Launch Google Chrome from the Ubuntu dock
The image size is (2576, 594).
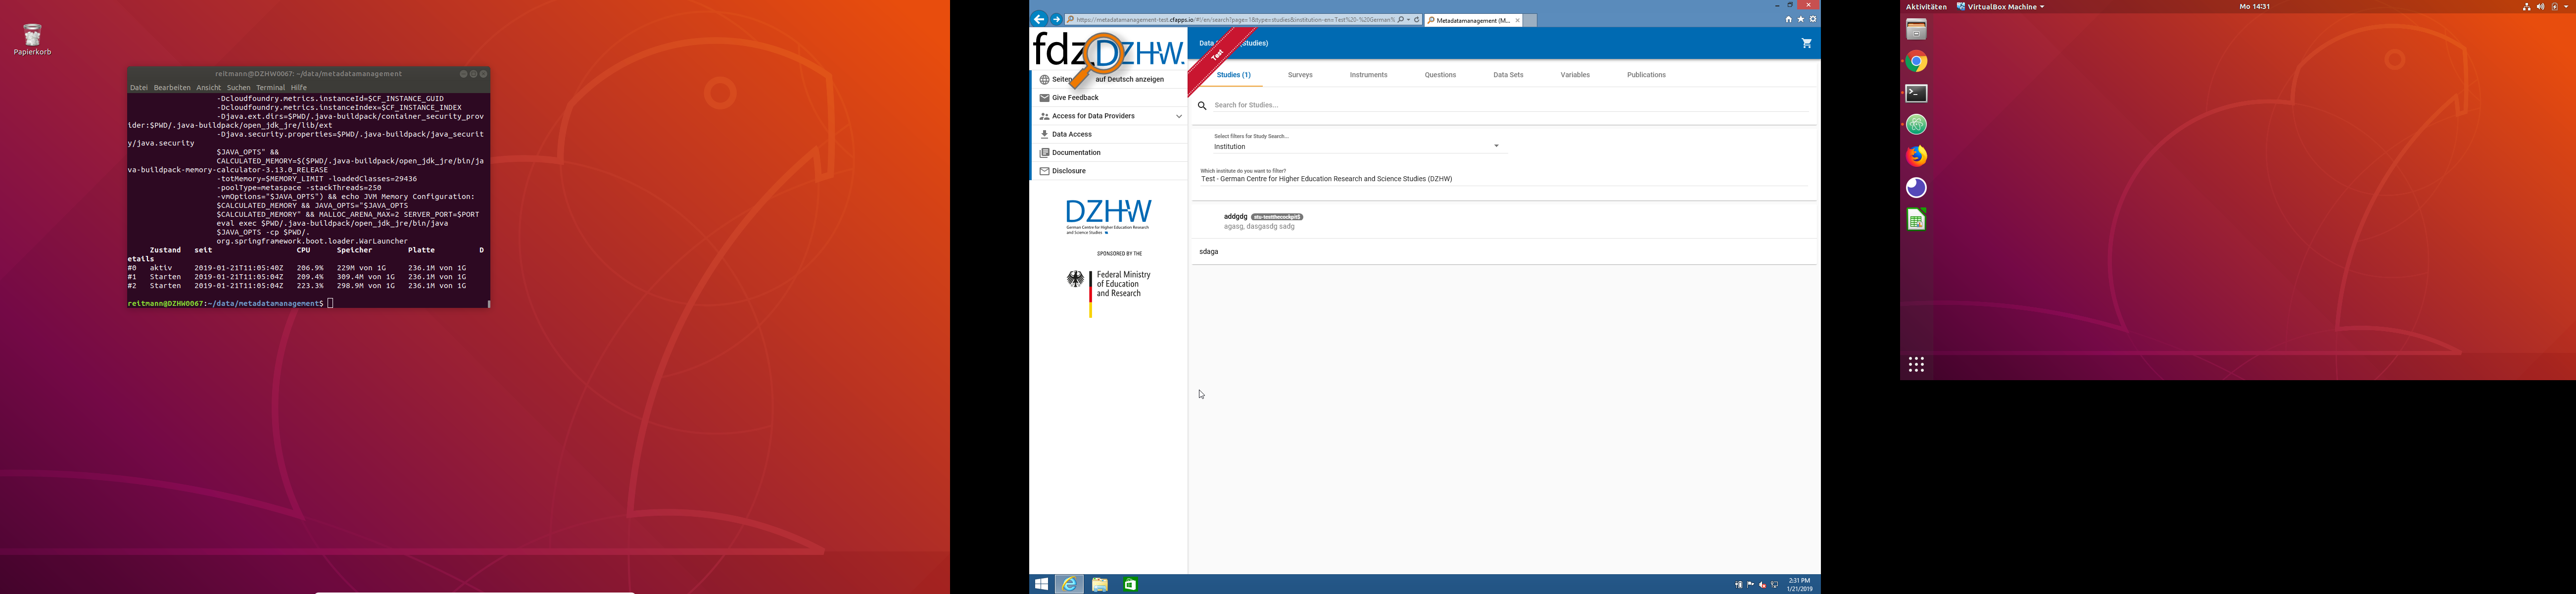pos(1916,62)
